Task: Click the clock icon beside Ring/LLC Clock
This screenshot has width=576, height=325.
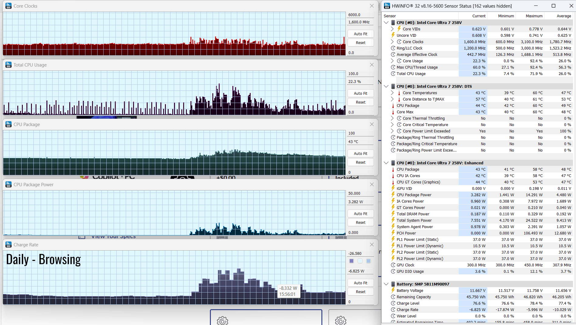Action: [393, 48]
